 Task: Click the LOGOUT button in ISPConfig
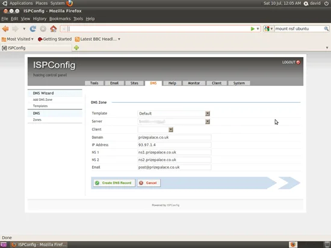(291, 62)
